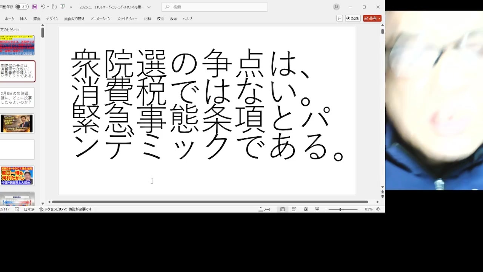Switch to Reading view icon

click(x=306, y=209)
